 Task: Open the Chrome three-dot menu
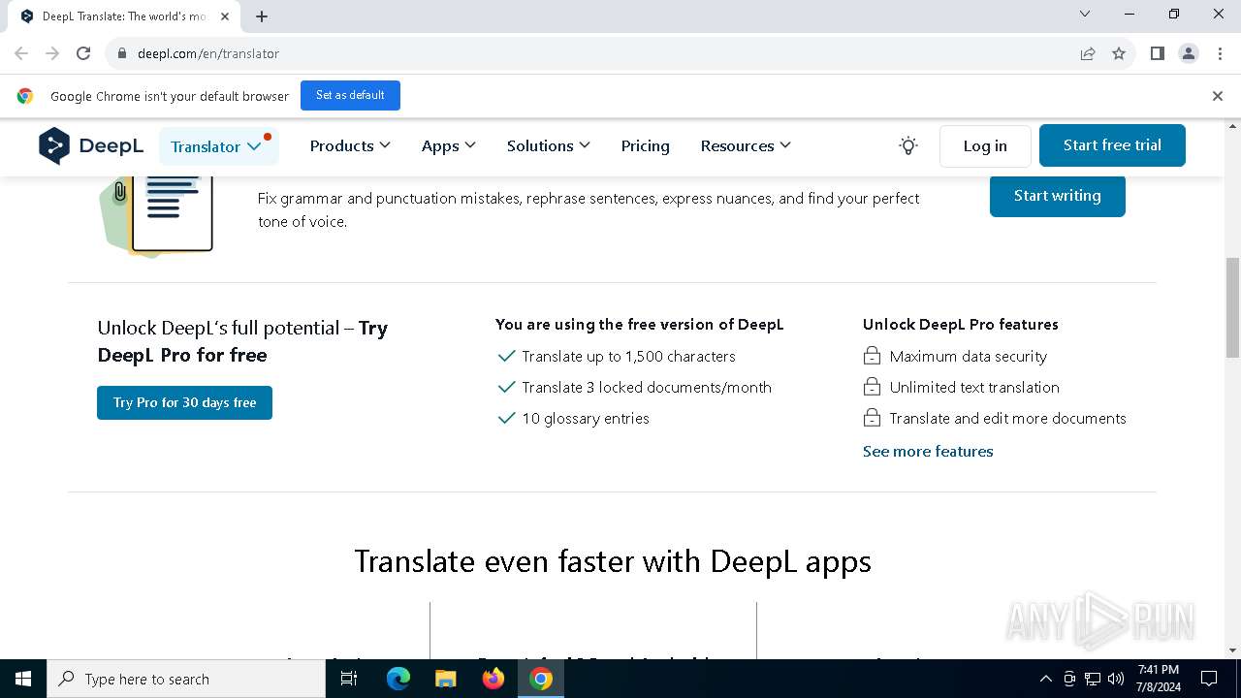(1220, 53)
